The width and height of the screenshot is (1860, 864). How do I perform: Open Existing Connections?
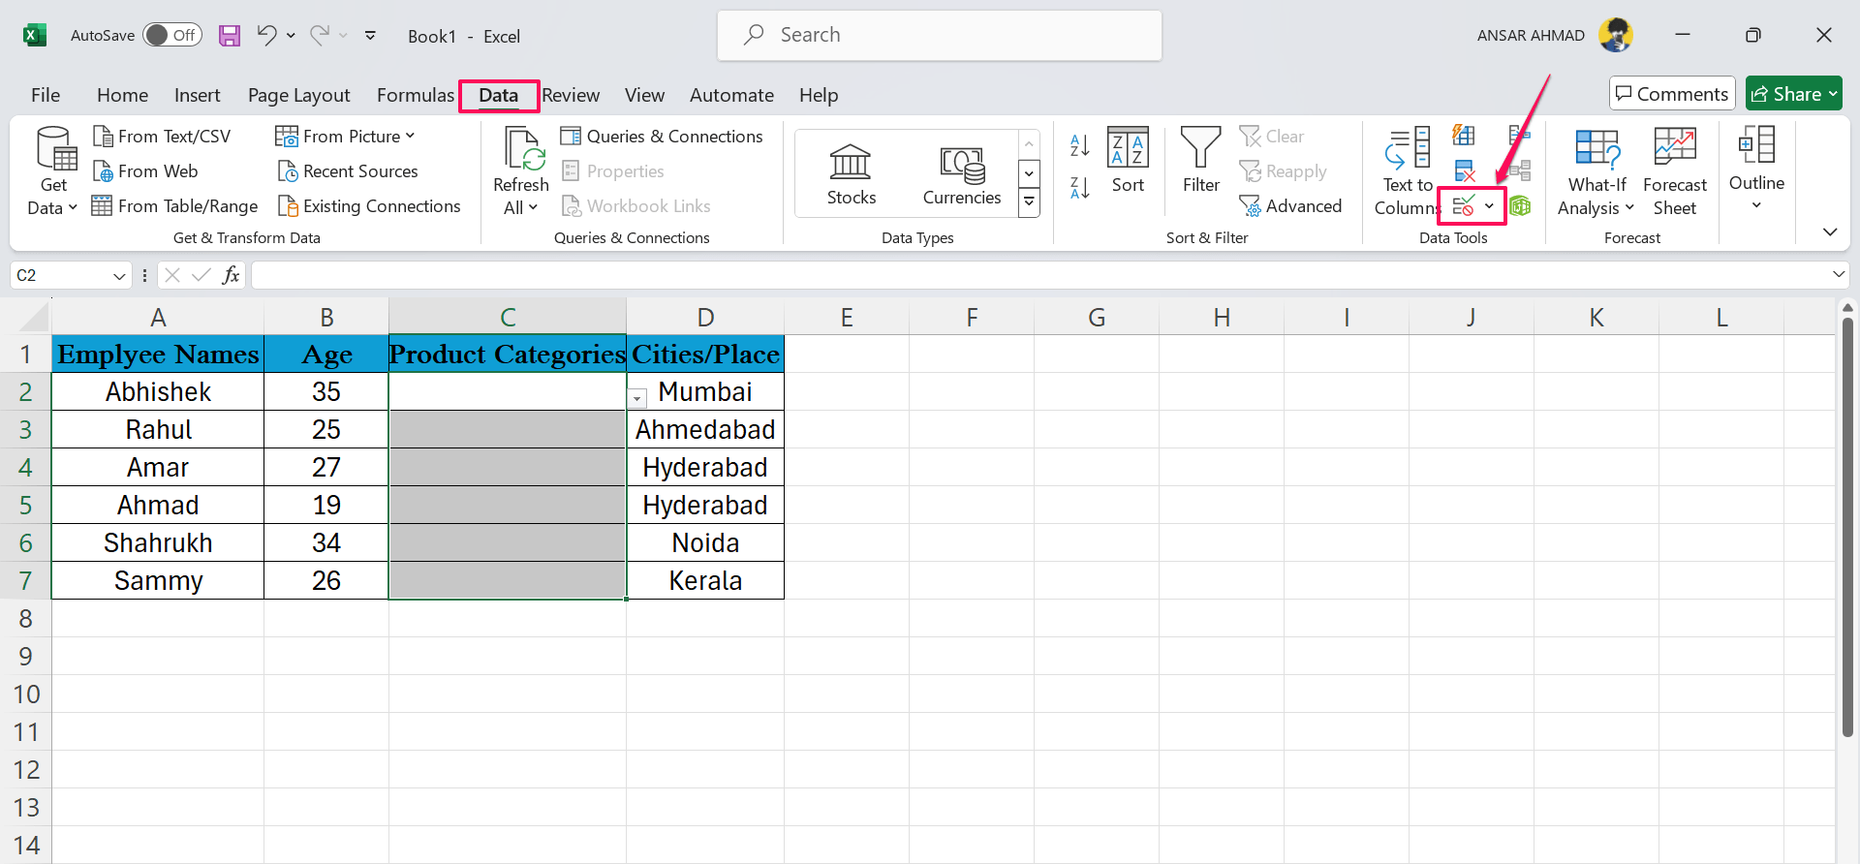(369, 206)
